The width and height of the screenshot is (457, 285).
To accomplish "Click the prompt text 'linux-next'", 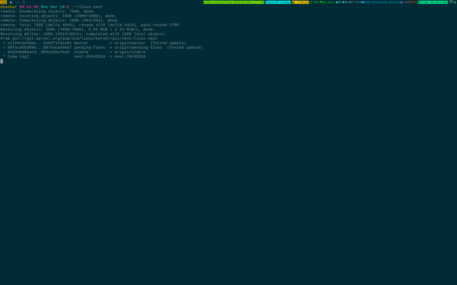I will point(90,7).
